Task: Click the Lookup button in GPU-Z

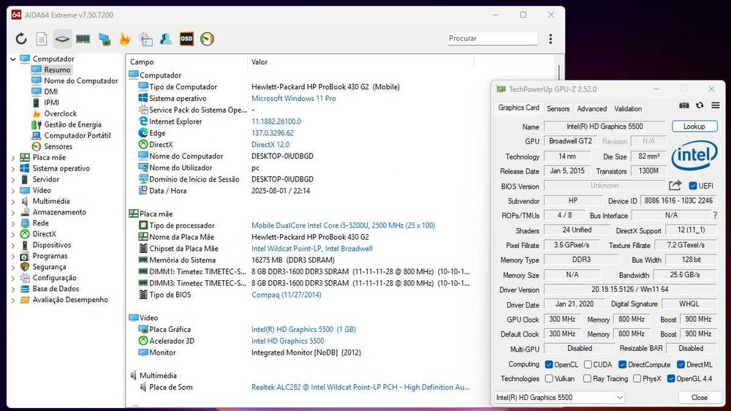Action: [694, 127]
